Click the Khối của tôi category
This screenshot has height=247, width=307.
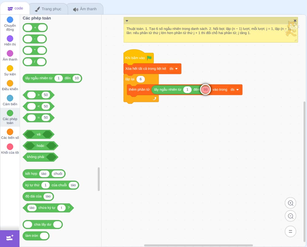tap(10, 149)
